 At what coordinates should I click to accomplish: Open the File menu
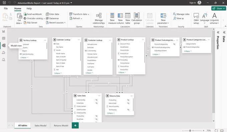click(6, 8)
